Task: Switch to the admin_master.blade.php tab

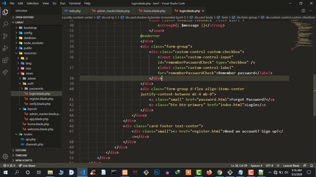Action: click(x=114, y=11)
